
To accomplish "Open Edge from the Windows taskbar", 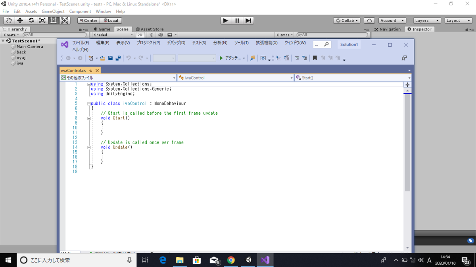I will coord(163,260).
